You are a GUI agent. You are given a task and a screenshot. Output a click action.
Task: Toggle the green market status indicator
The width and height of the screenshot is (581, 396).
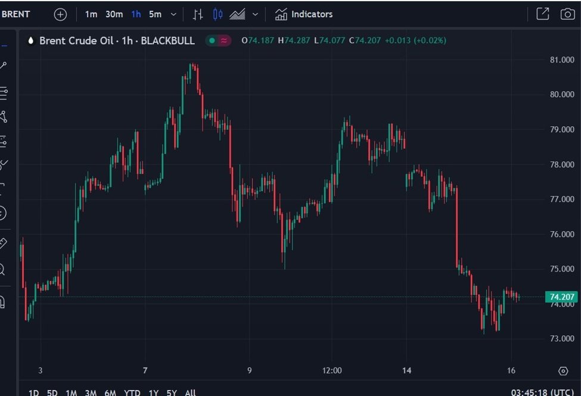coord(212,40)
